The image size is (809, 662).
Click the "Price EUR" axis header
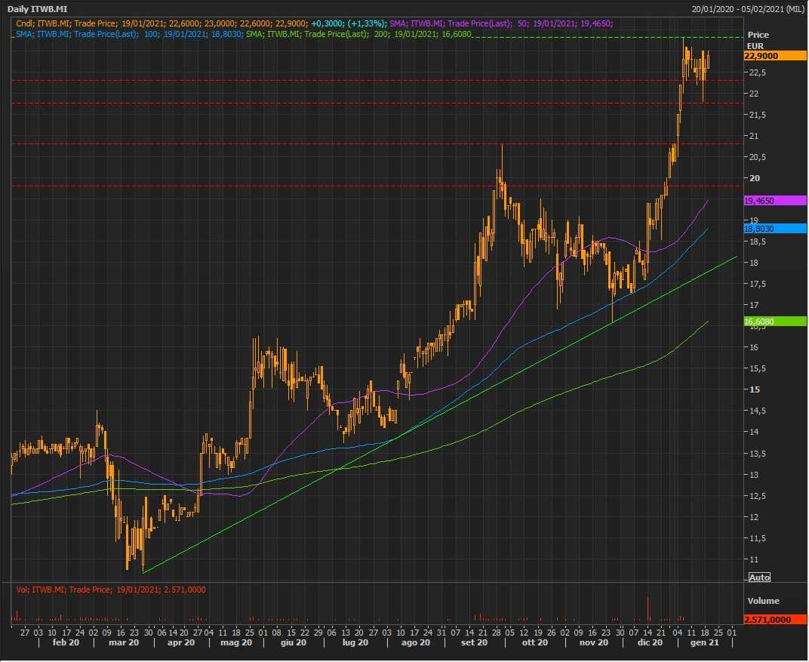pyautogui.click(x=758, y=40)
